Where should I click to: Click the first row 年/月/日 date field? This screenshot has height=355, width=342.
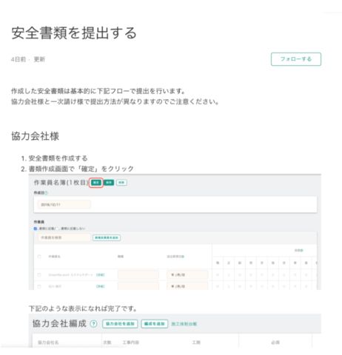187,274
